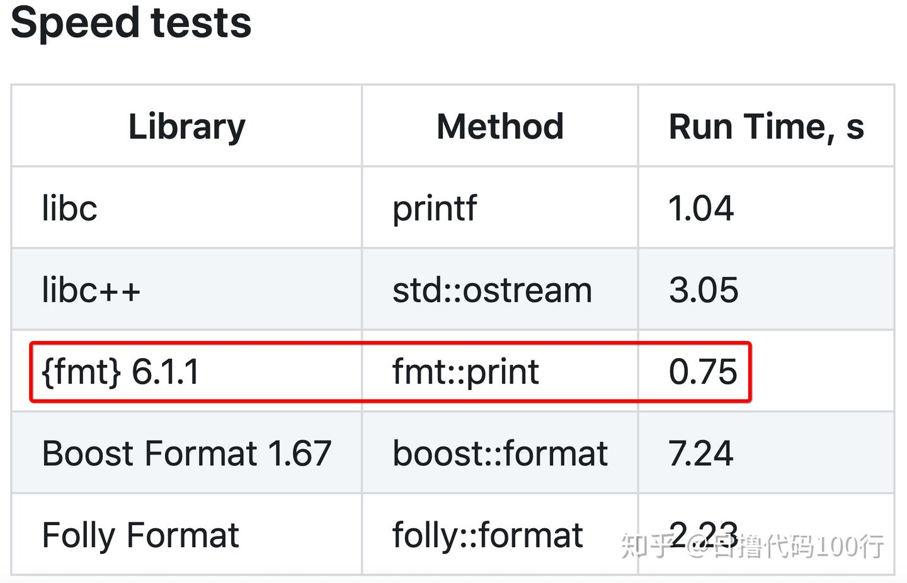
Task: Click the std::ostream method cell
Action: pos(492,290)
